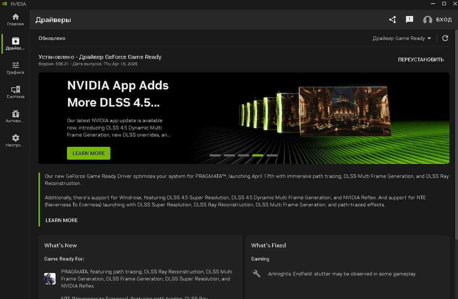
Task: Click the Обновлено status text
Action: pos(52,39)
